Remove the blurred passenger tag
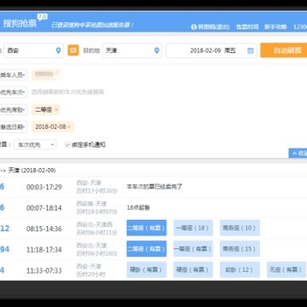Screen dimensions: 307x307 56,74
